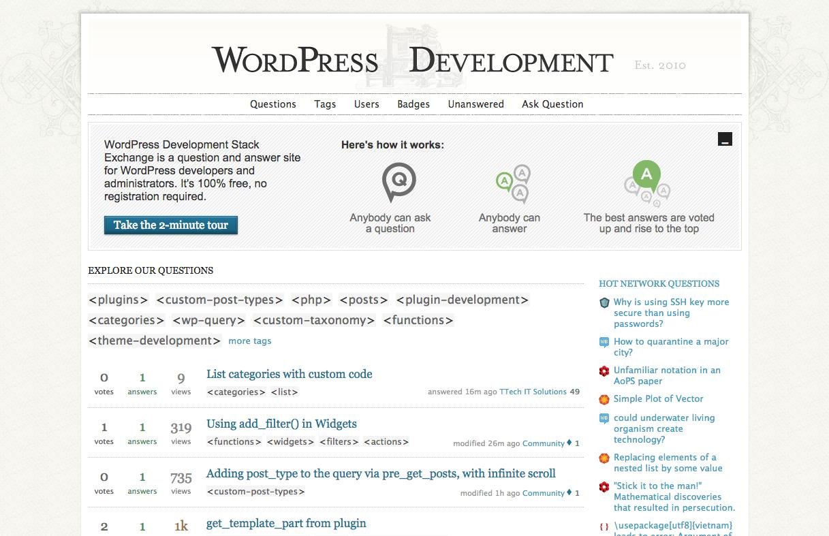
Task: Open the Tags nav item
Action: click(325, 104)
